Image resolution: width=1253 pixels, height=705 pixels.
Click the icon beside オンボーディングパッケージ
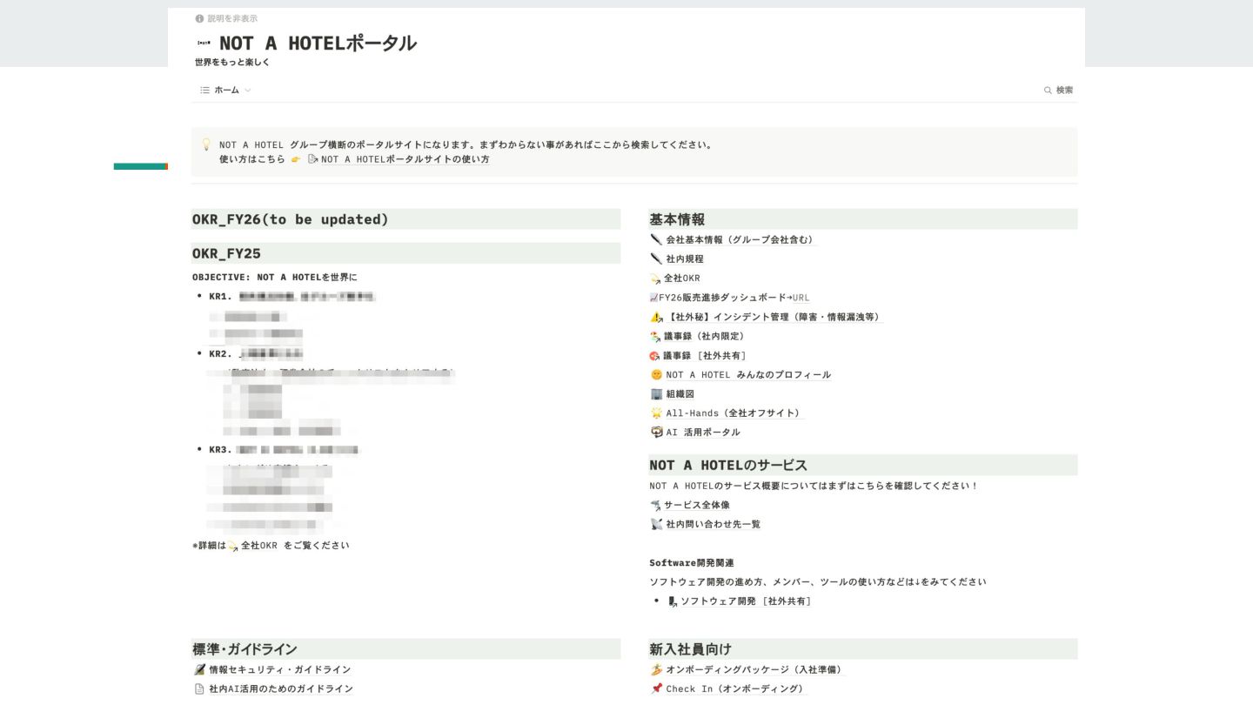[x=656, y=670]
